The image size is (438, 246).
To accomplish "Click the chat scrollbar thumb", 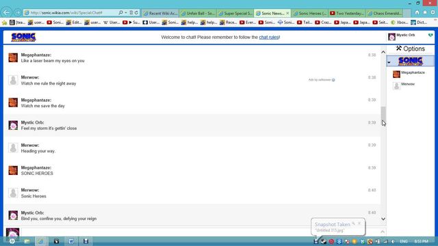I will pyautogui.click(x=383, y=115).
